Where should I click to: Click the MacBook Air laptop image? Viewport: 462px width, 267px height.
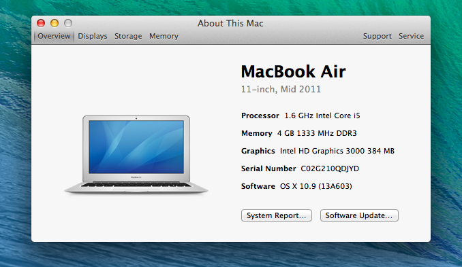tap(136, 154)
